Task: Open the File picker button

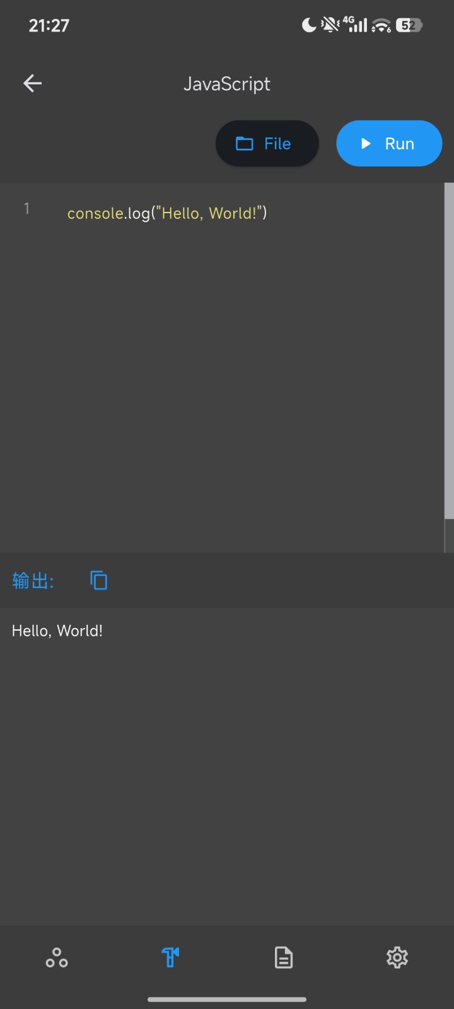Action: click(x=267, y=144)
